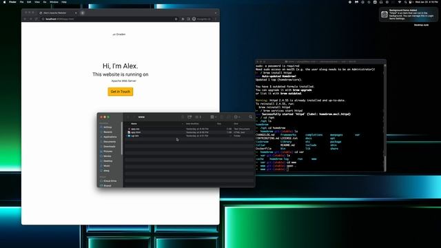
Task: Click the Finder forward arrow
Action: pyautogui.click(x=134, y=117)
